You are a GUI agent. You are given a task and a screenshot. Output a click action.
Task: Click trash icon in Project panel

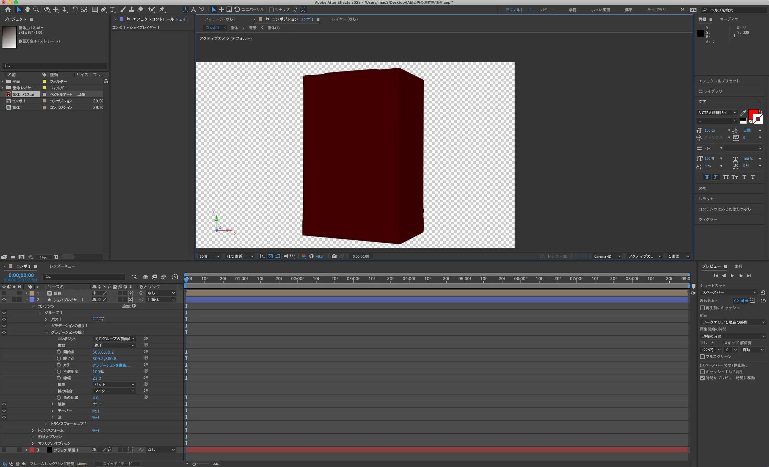click(x=56, y=257)
